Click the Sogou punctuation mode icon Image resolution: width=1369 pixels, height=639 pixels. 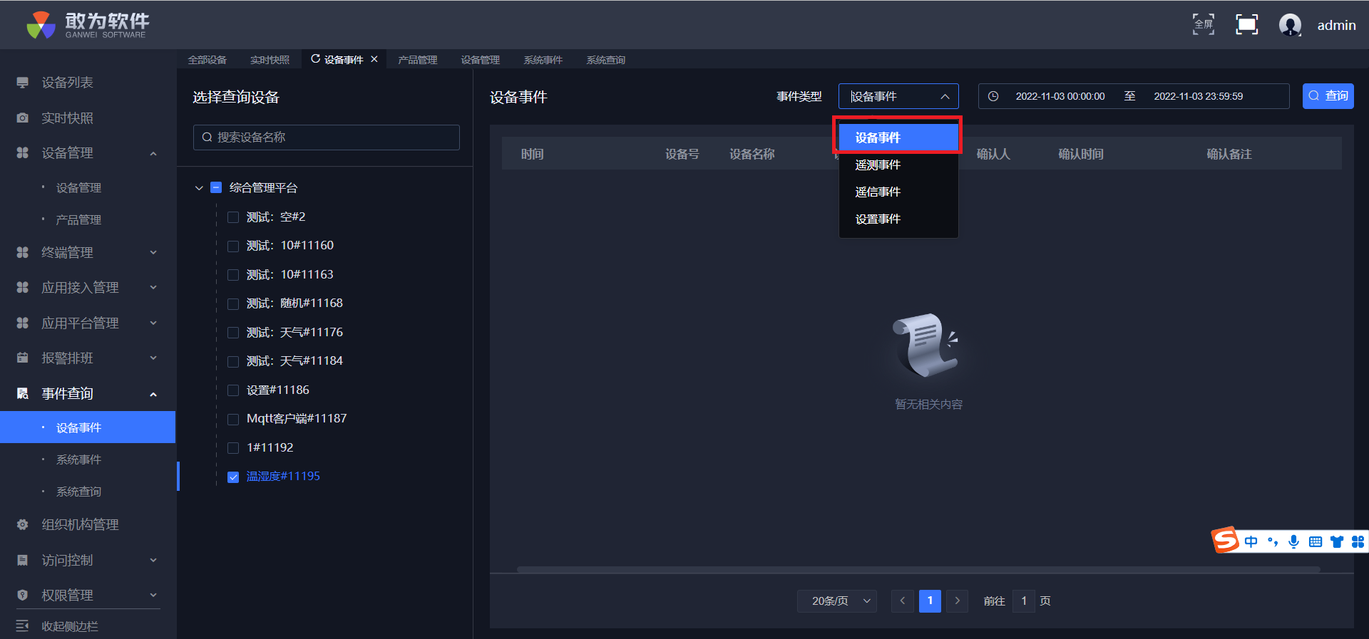[1273, 542]
